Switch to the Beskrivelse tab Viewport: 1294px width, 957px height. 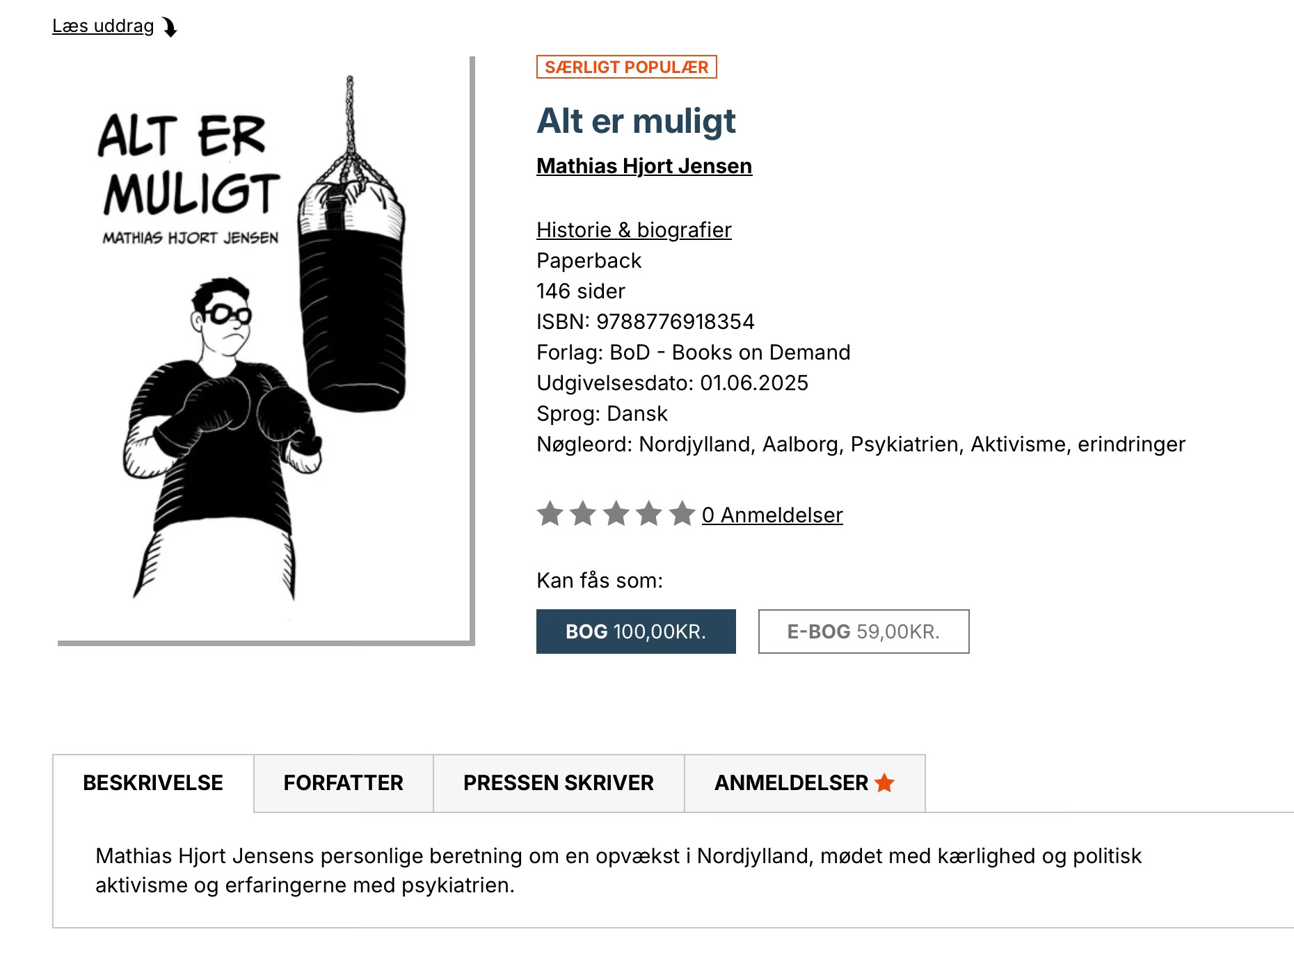point(153,783)
